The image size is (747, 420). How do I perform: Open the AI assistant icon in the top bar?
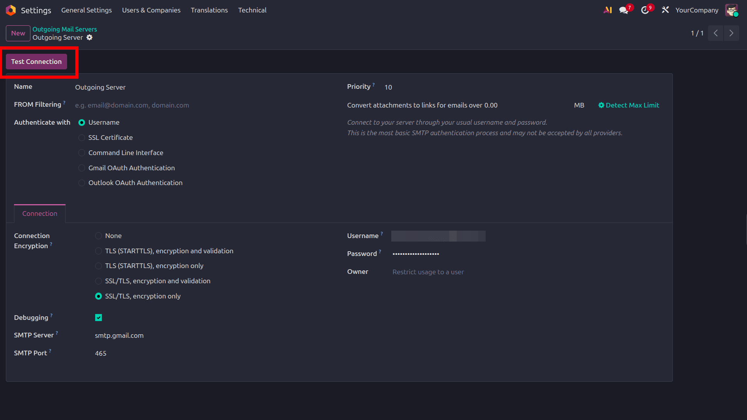pos(607,10)
